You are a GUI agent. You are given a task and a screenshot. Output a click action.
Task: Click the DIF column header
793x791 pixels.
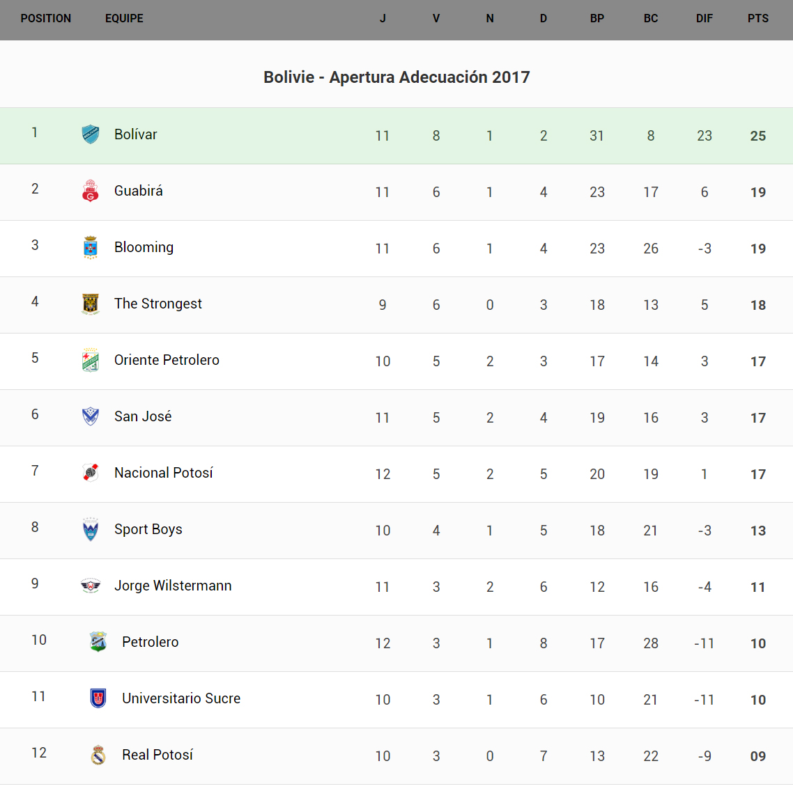(x=705, y=19)
